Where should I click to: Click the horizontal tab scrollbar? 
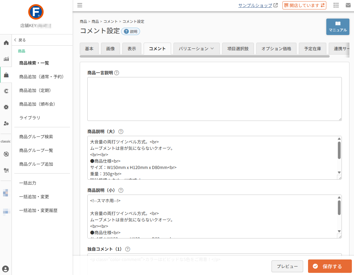(205, 56)
